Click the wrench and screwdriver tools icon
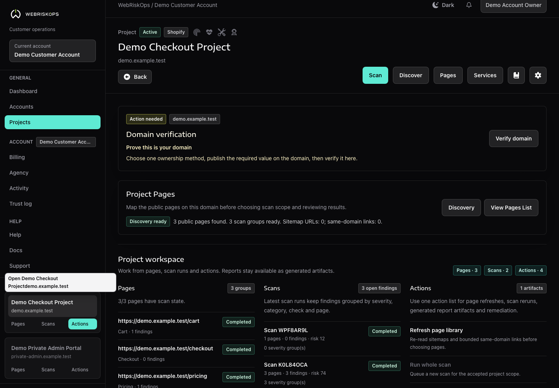Image resolution: width=559 pixels, height=388 pixels. (222, 32)
